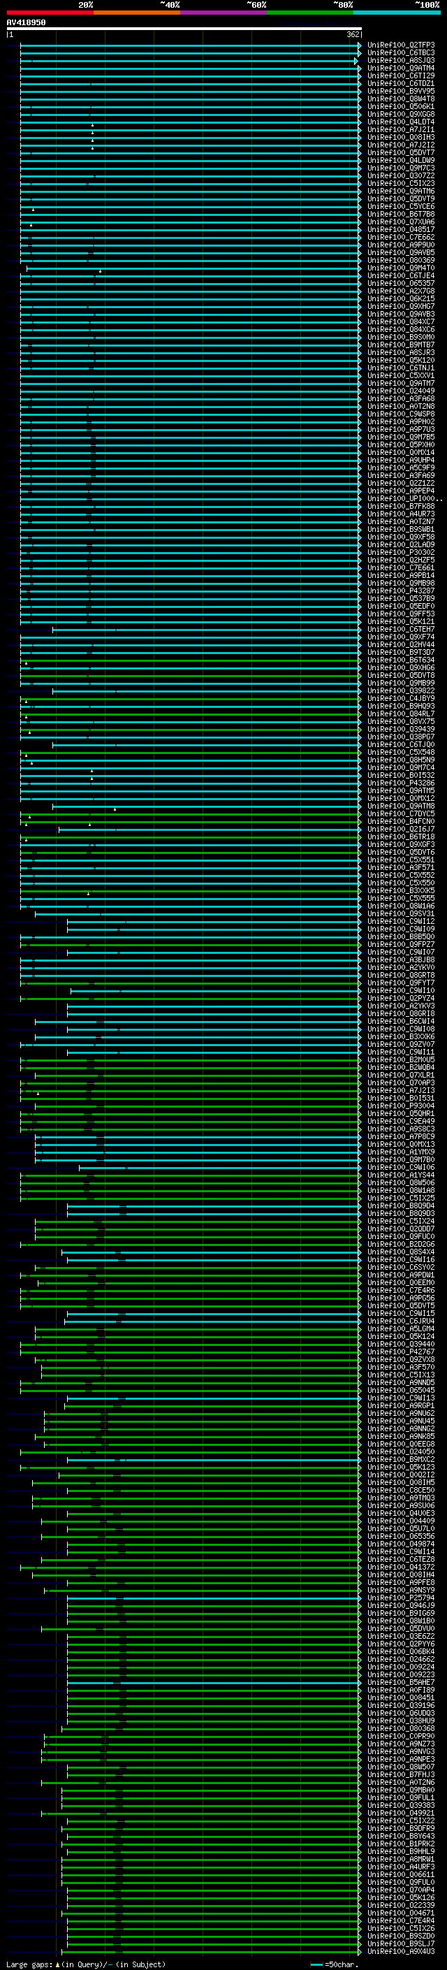Click the yellow triangle in the Large gaps legend
Viewport: 447px width, 1970px height.
pyautogui.click(x=57, y=1964)
